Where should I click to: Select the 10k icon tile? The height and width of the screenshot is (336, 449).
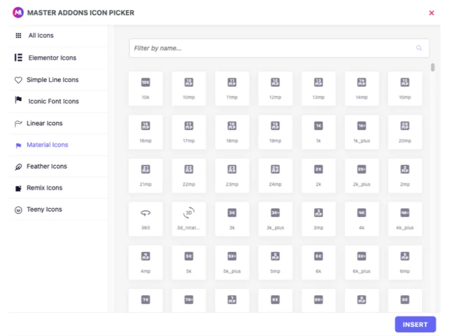pos(145,88)
